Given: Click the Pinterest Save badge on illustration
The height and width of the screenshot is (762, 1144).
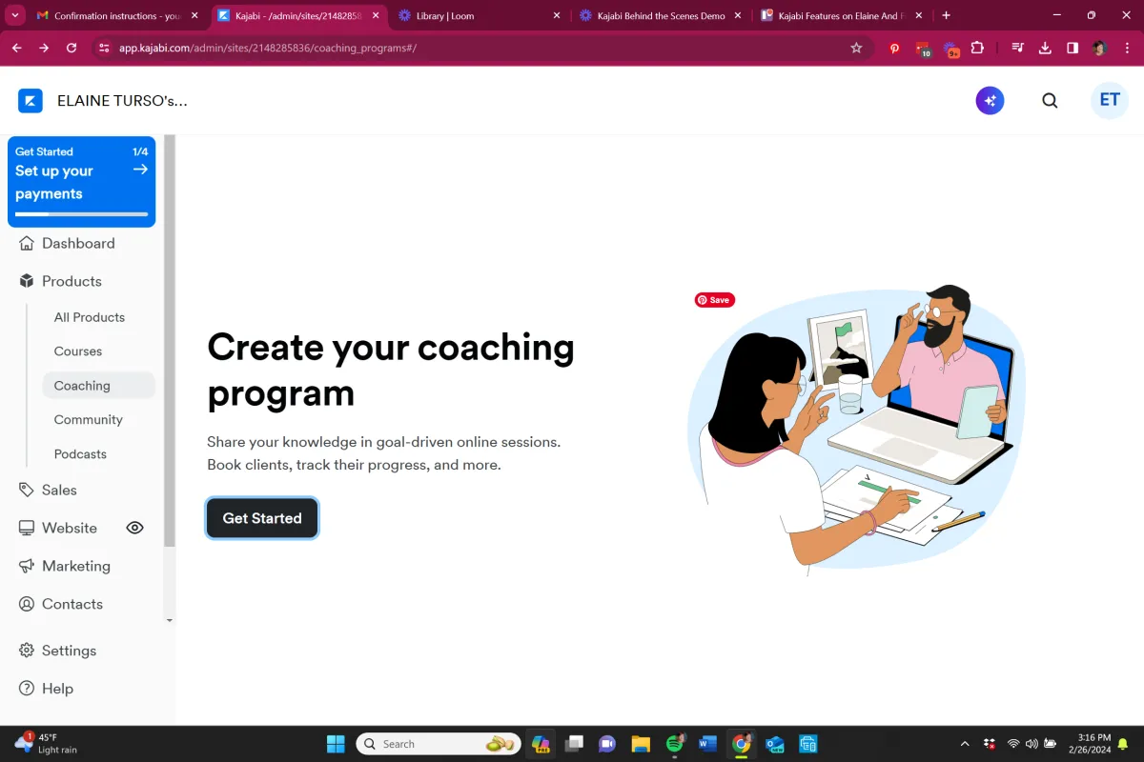Looking at the screenshot, I should (715, 300).
